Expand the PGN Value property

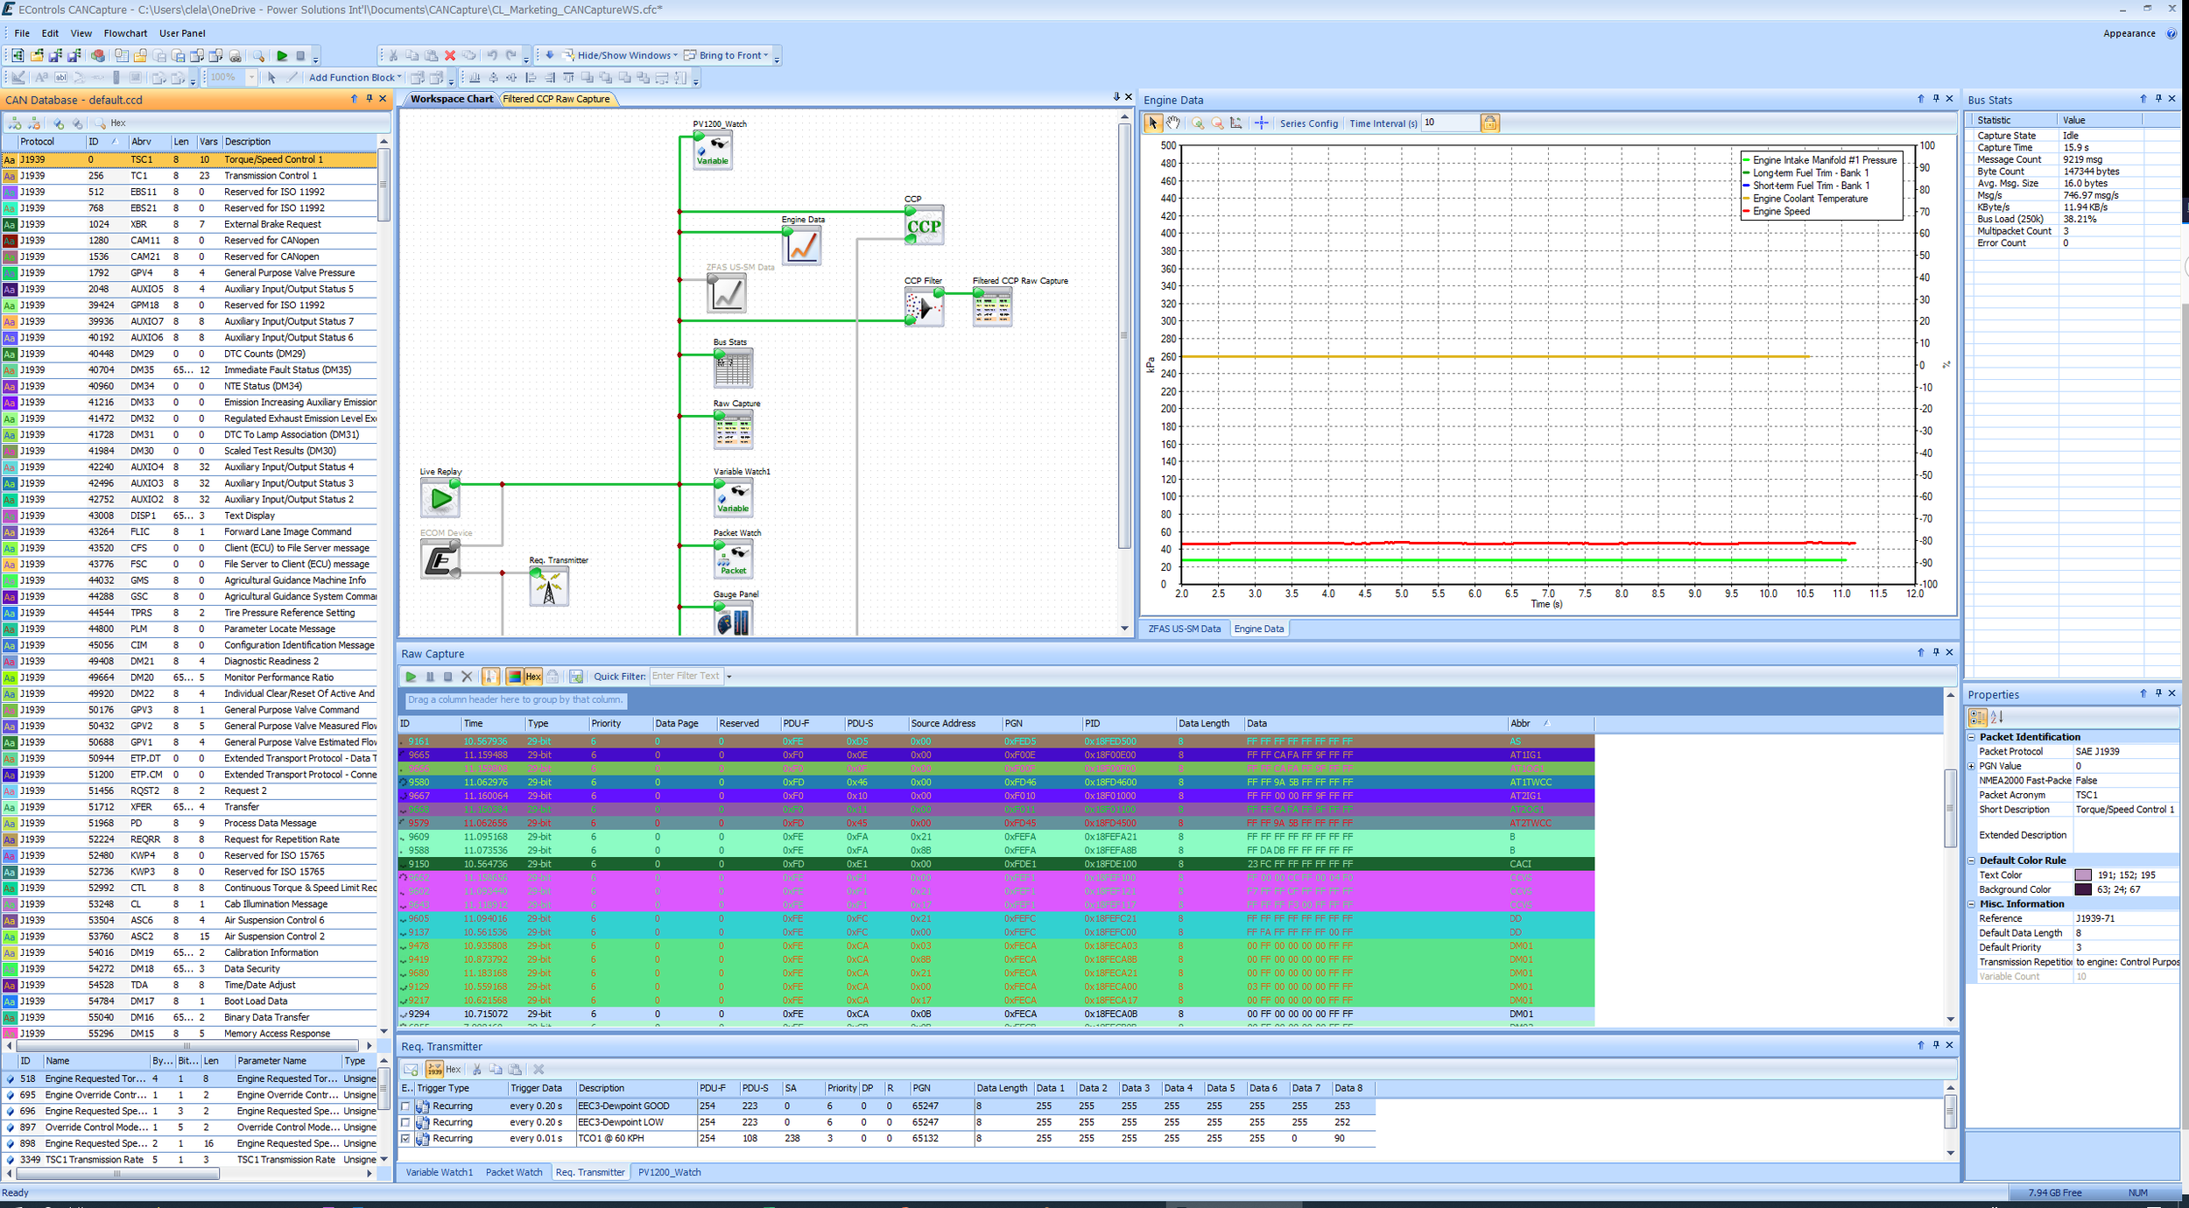[1972, 767]
